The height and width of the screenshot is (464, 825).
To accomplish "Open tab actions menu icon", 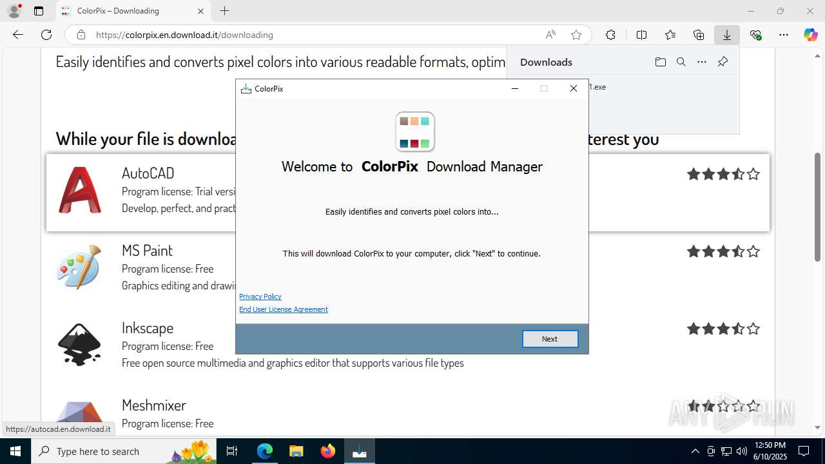I will click(39, 11).
